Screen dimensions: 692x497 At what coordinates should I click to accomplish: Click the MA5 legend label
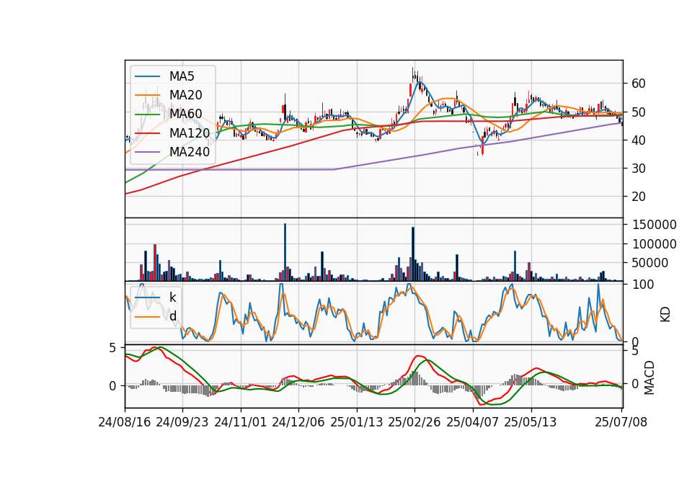[182, 76]
